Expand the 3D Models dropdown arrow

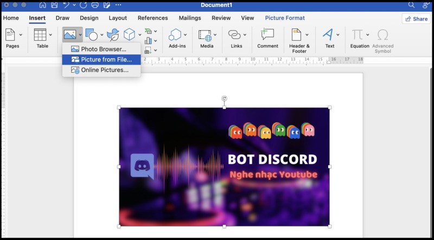140,35
